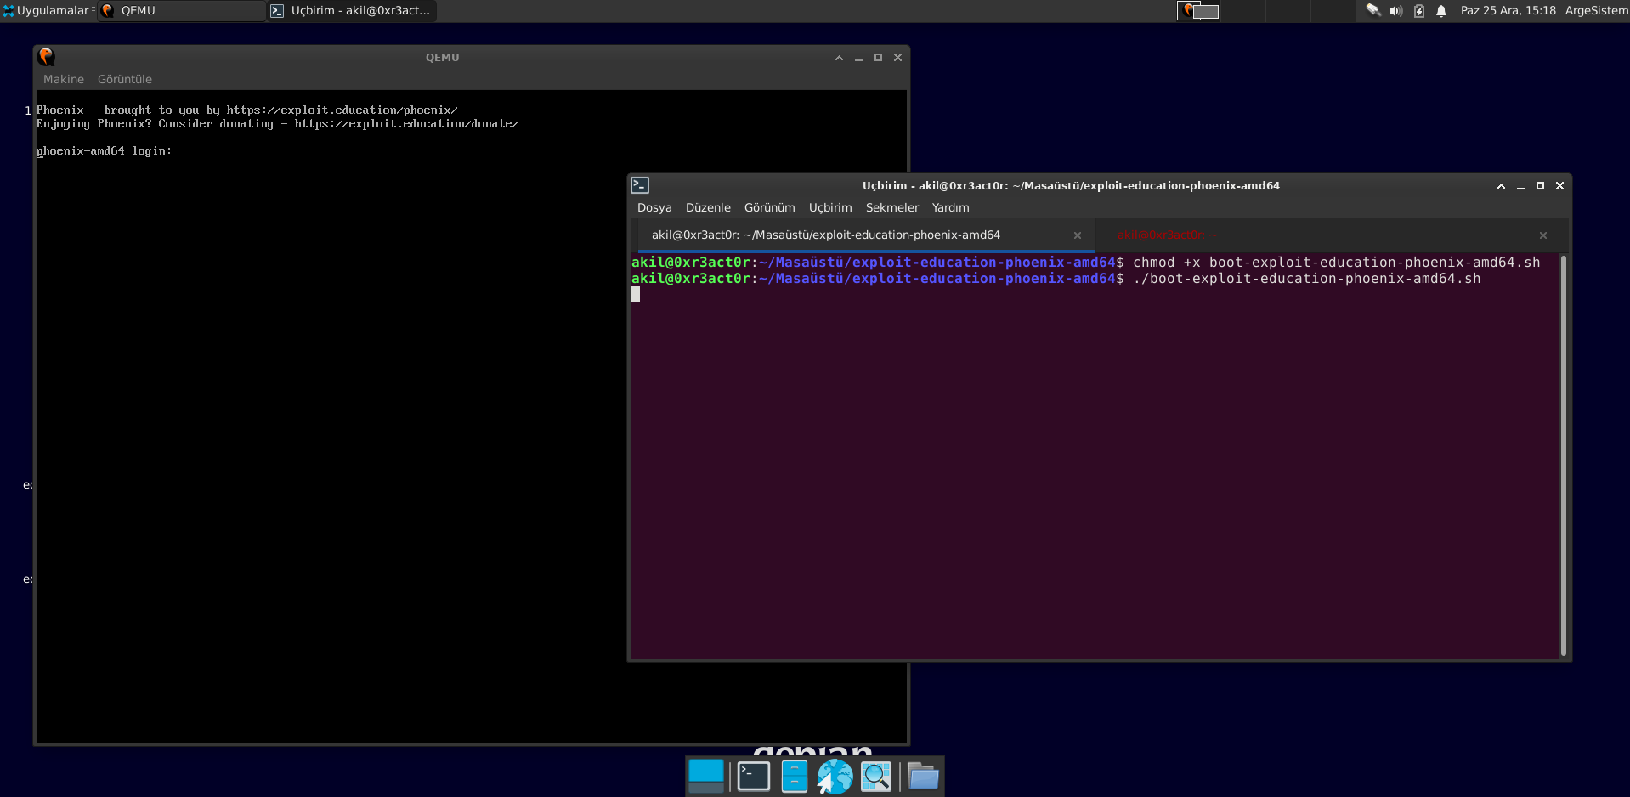Image resolution: width=1630 pixels, height=797 pixels.
Task: Open the Uçbirim menu in the terminal
Action: click(x=830, y=207)
